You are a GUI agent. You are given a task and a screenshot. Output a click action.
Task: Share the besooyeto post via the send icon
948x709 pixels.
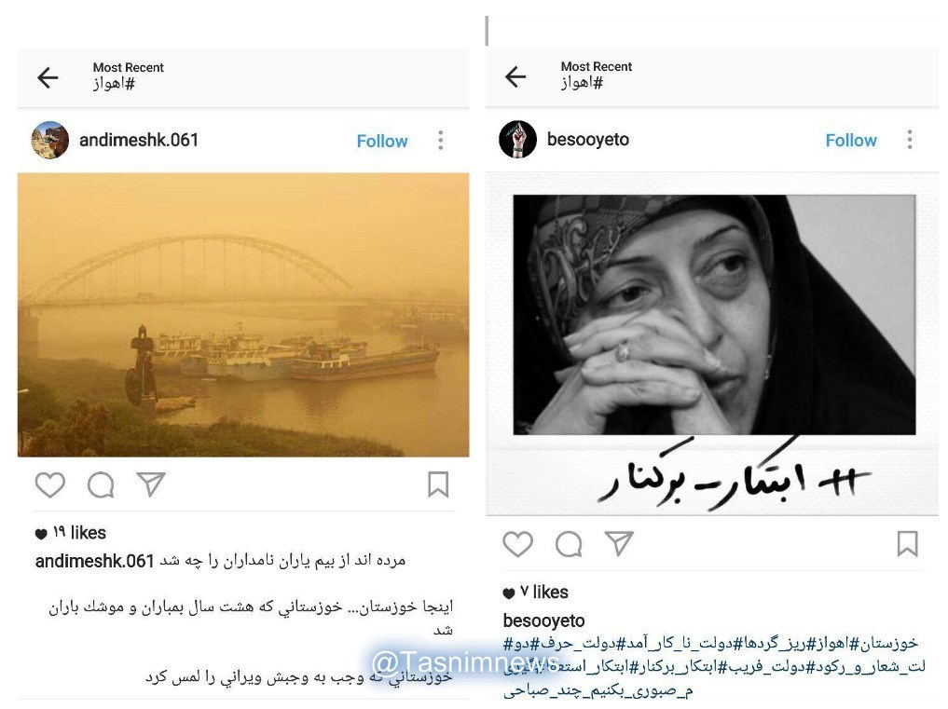click(x=619, y=543)
